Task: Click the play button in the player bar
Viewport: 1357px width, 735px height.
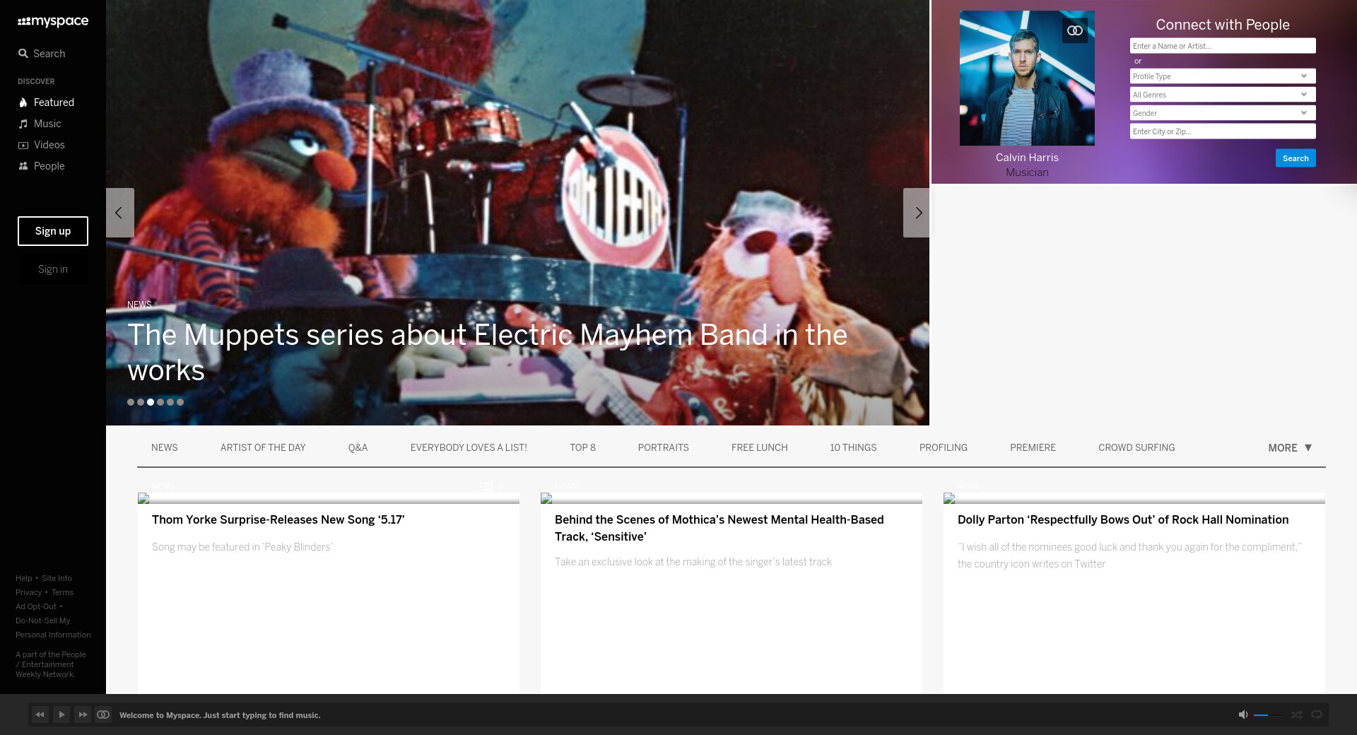Action: click(61, 715)
